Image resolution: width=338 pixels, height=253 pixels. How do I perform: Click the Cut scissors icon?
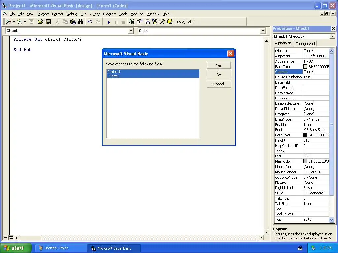(57, 22)
